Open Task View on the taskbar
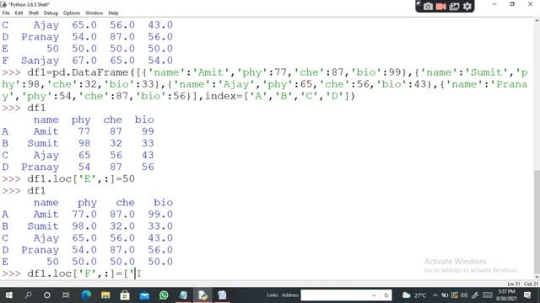This screenshot has width=540, height=303. tap(66, 295)
